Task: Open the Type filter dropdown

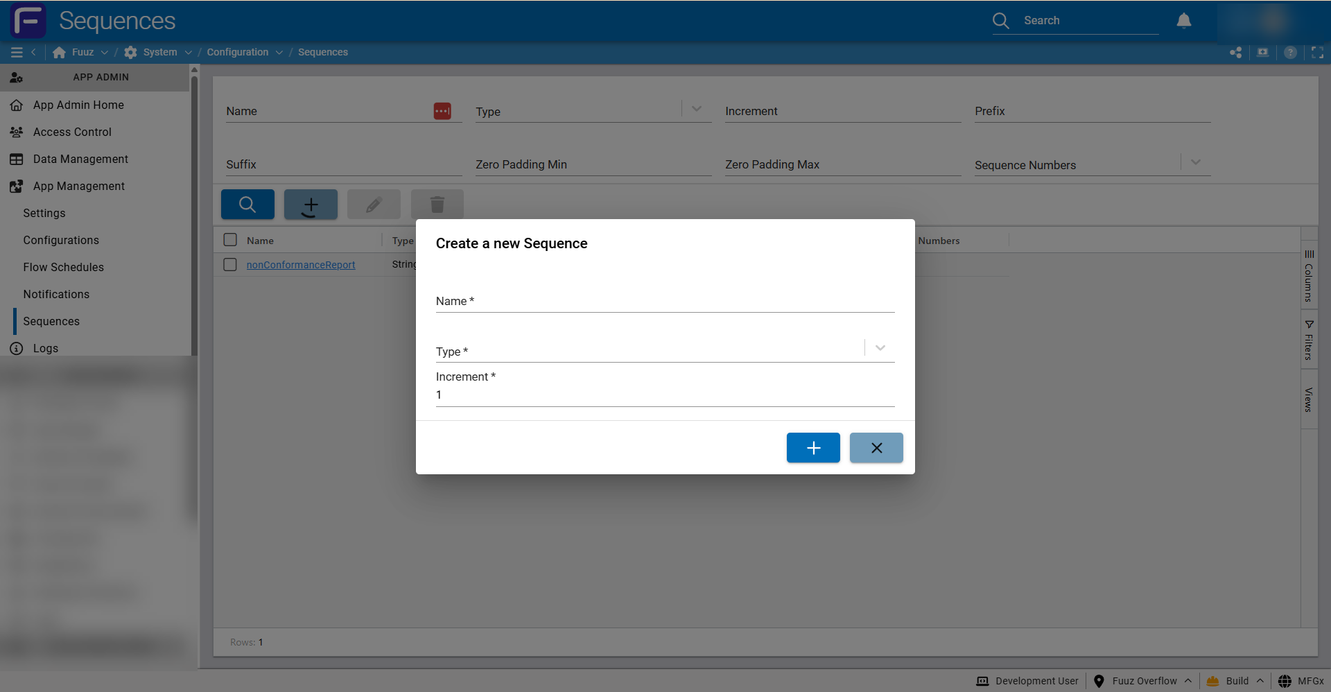Action: 697,109
